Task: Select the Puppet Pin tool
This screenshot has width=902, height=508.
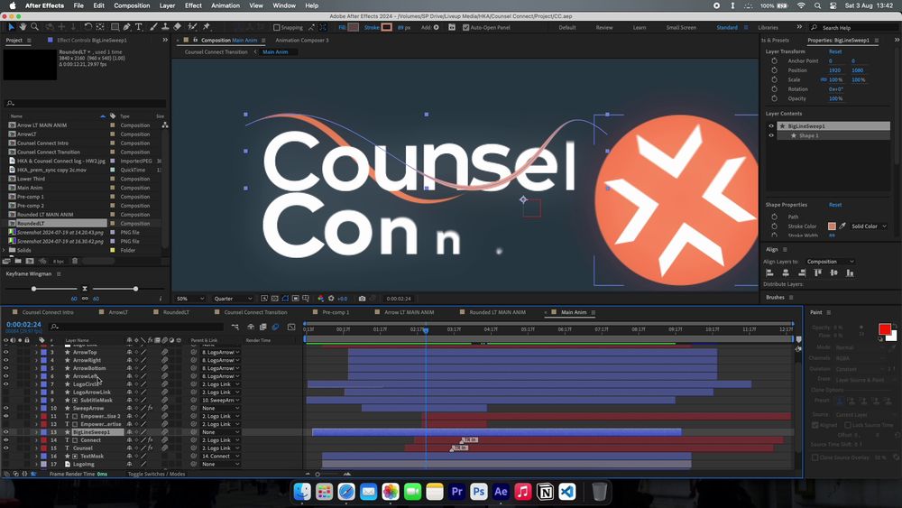Action: tap(206, 27)
